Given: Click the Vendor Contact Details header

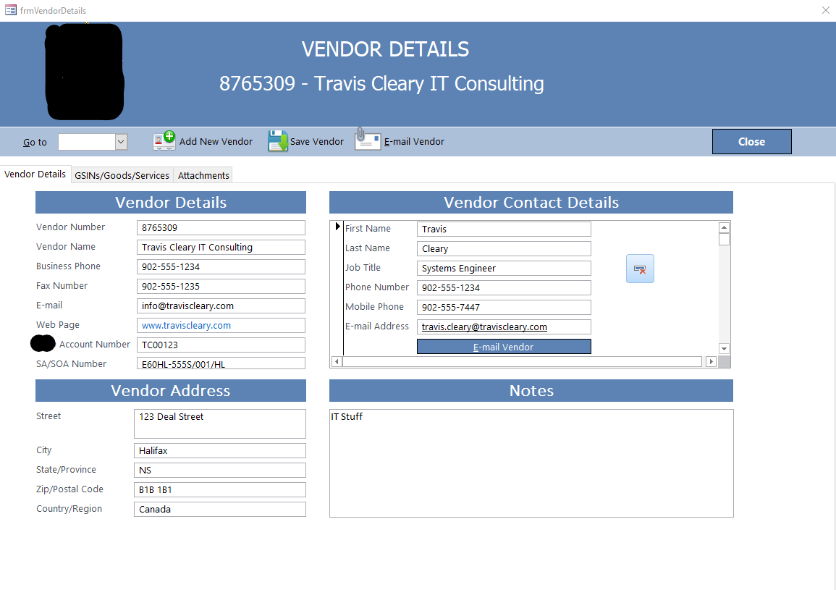Looking at the screenshot, I should pyautogui.click(x=531, y=203).
